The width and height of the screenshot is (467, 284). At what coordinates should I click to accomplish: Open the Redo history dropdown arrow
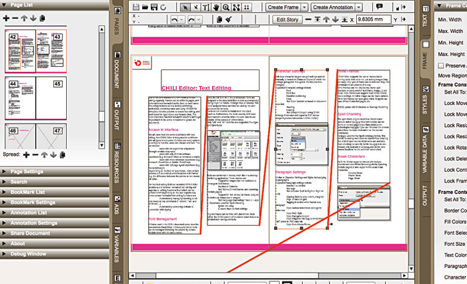click(199, 19)
